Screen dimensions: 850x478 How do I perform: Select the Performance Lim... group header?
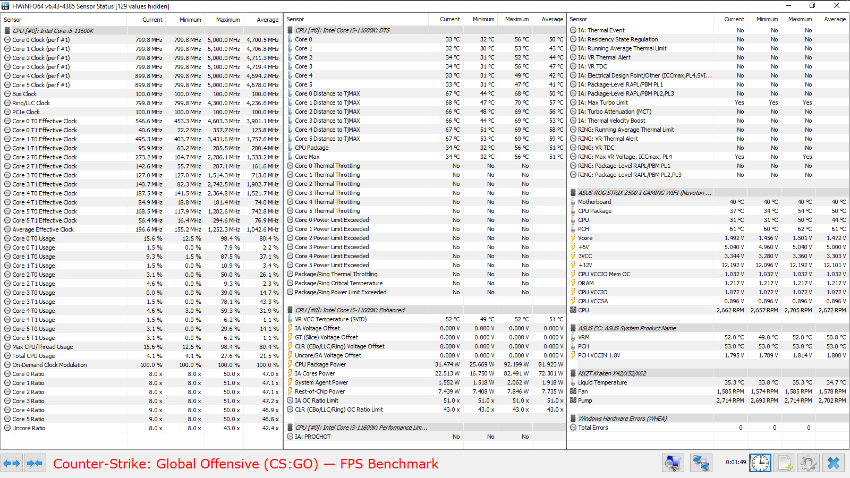424,428
